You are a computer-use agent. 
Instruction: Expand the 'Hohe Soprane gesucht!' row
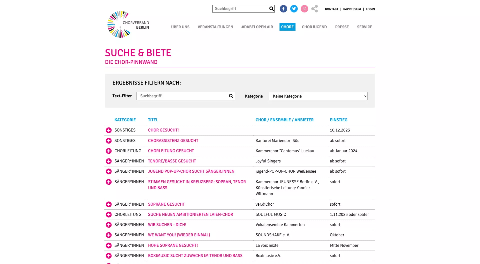coord(109,246)
